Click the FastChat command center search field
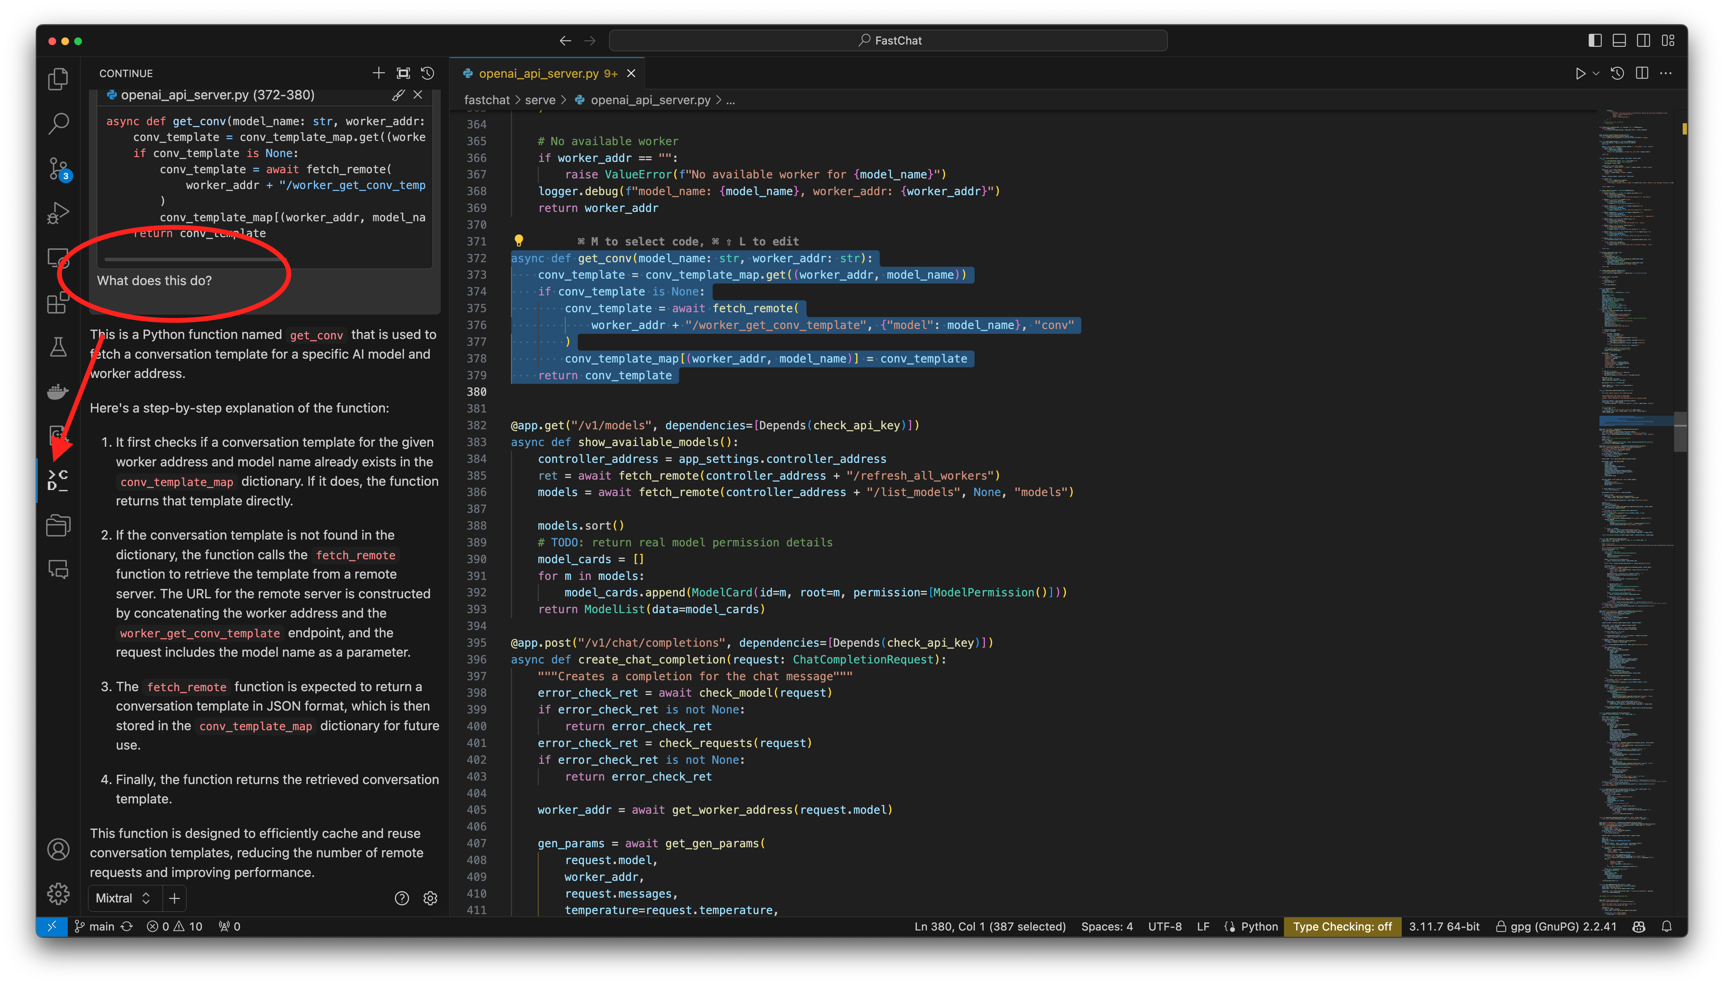1724x985 pixels. pyautogui.click(x=888, y=41)
